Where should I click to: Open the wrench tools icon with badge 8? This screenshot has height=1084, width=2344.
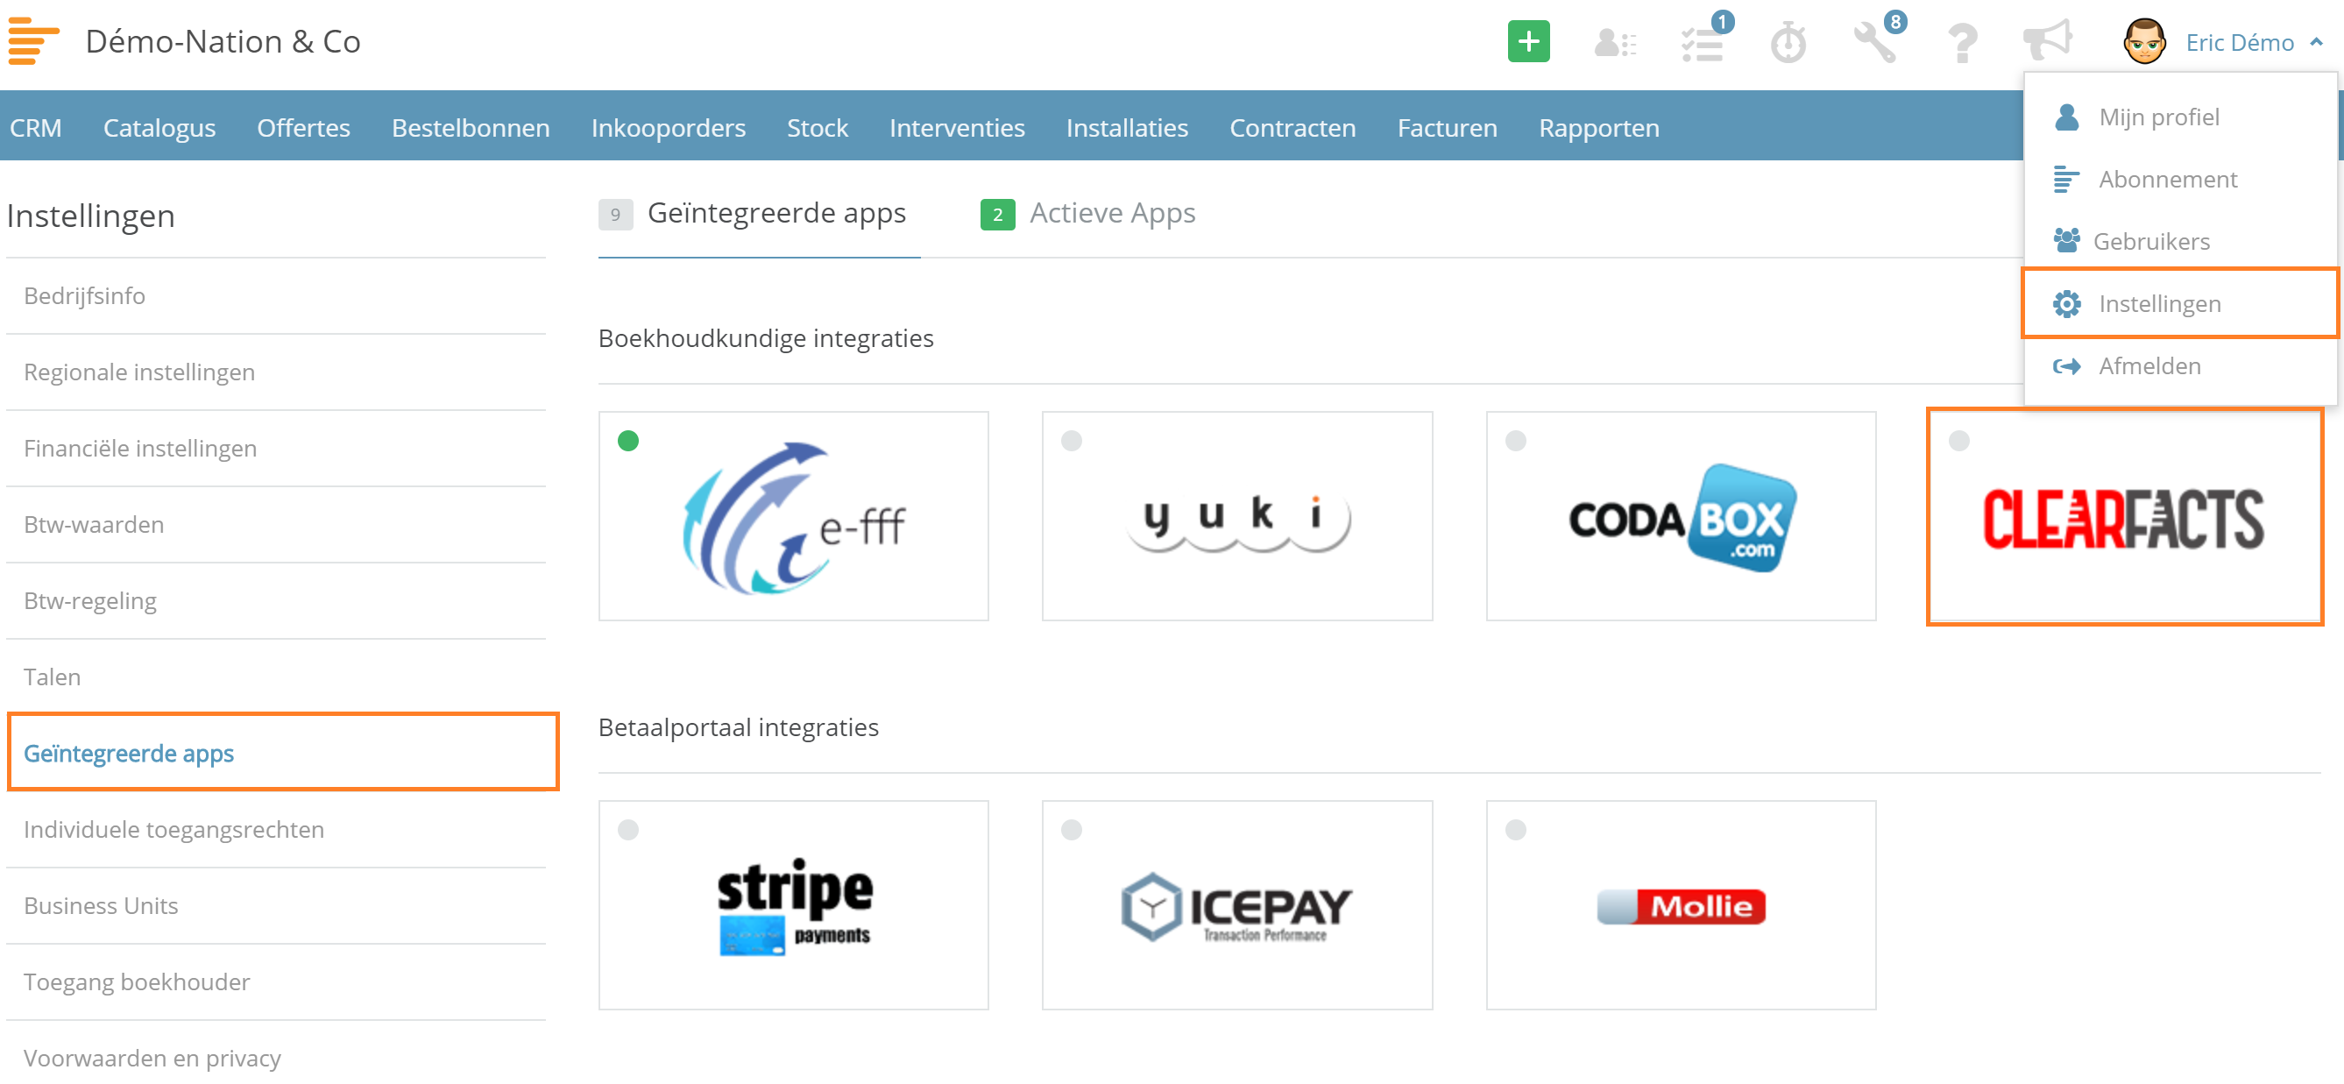coord(1875,42)
